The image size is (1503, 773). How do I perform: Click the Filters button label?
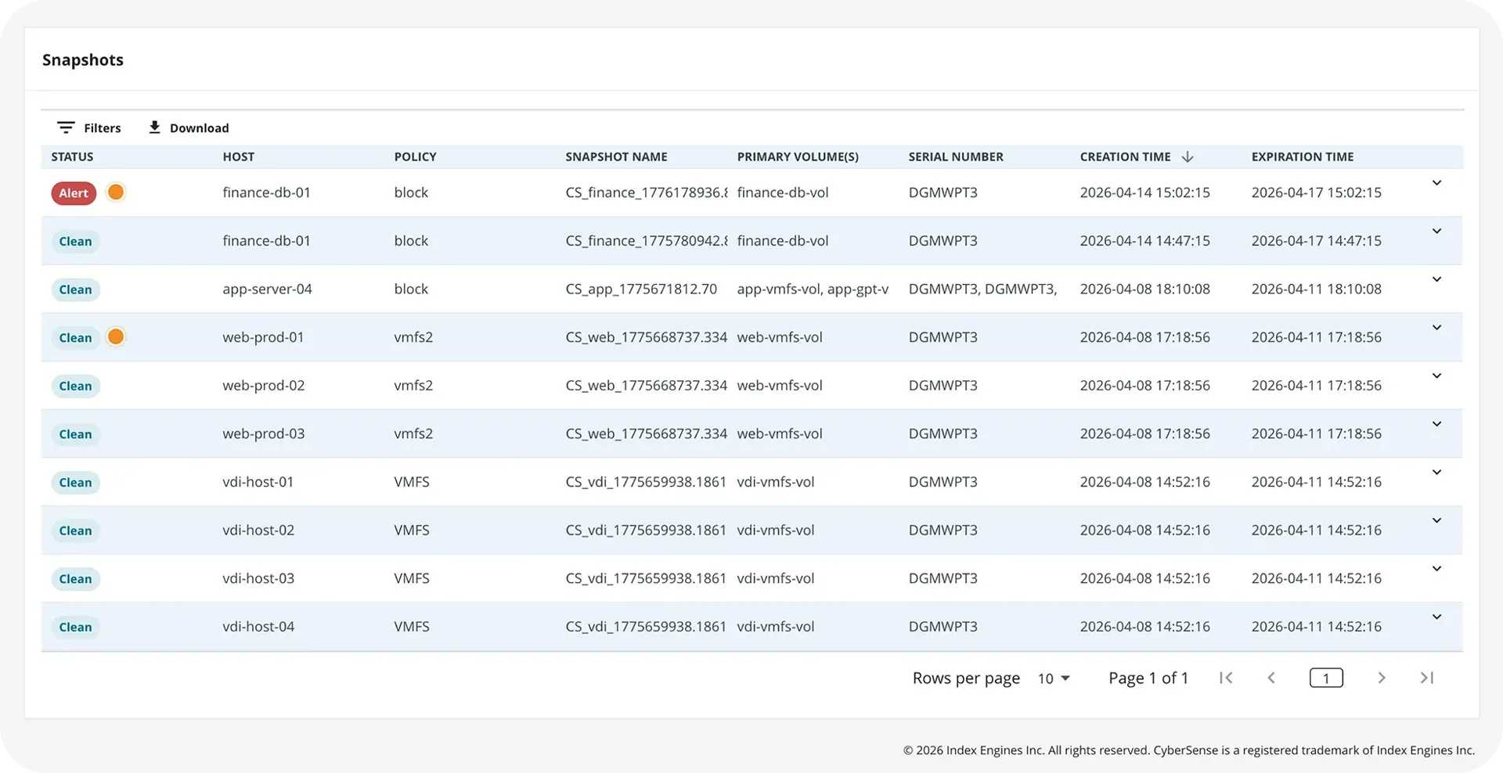click(103, 128)
